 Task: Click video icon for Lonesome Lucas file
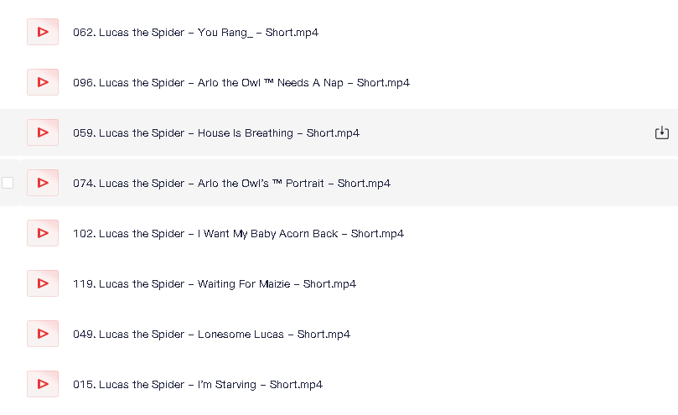pos(43,334)
